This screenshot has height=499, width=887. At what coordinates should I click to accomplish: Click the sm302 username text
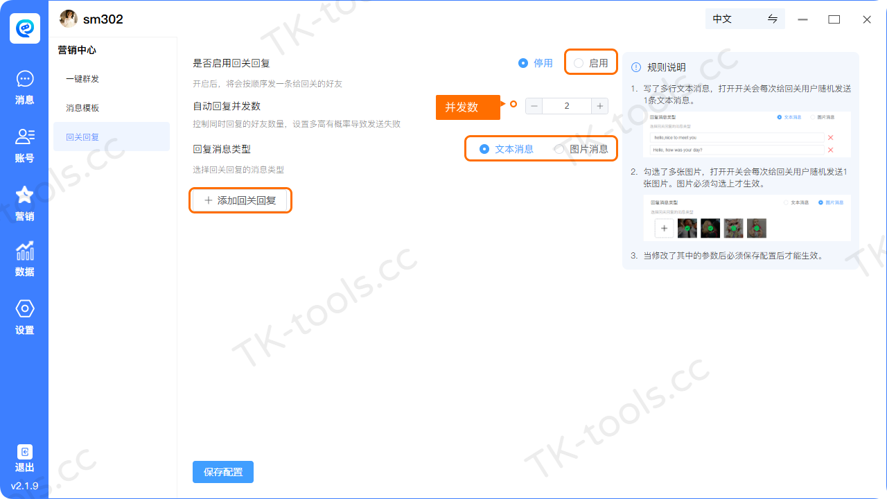[x=103, y=19]
